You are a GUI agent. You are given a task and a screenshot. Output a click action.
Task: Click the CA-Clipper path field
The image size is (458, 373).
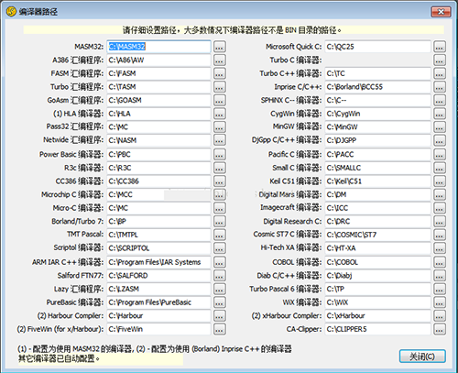click(377, 329)
